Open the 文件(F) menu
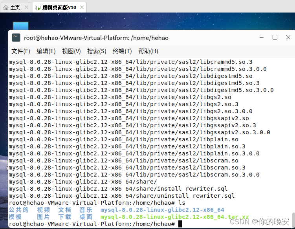Image resolution: width=295 pixels, height=229 pixels. pos(21,51)
